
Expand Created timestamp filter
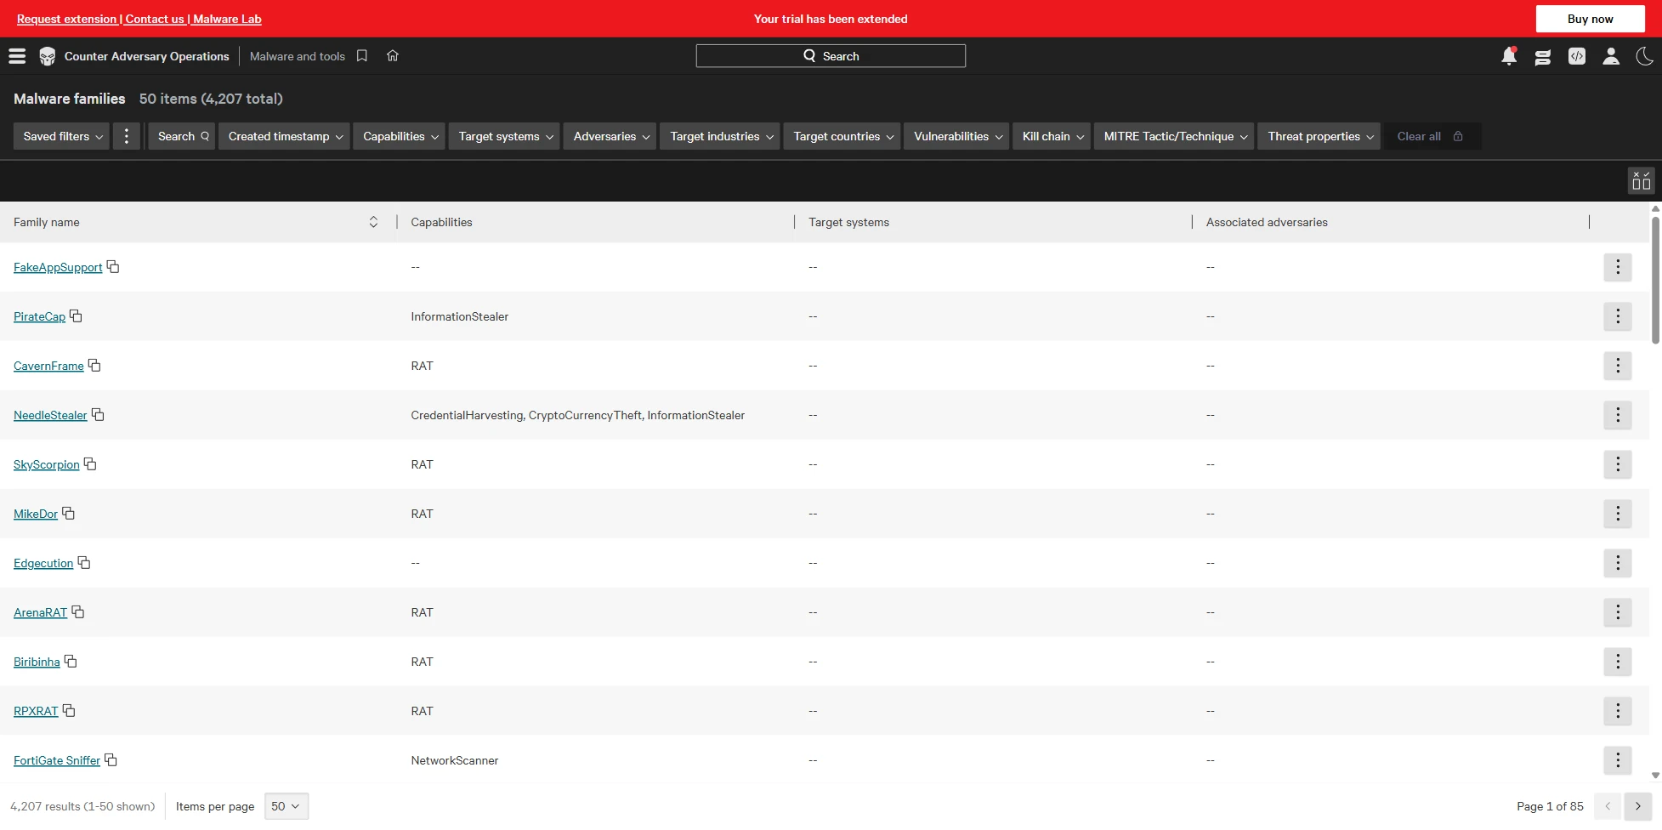285,136
